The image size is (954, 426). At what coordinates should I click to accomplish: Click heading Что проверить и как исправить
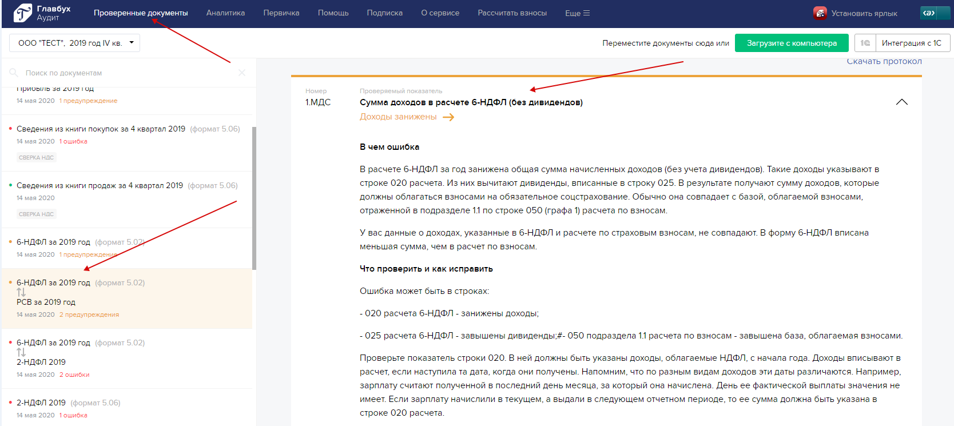[x=426, y=269]
